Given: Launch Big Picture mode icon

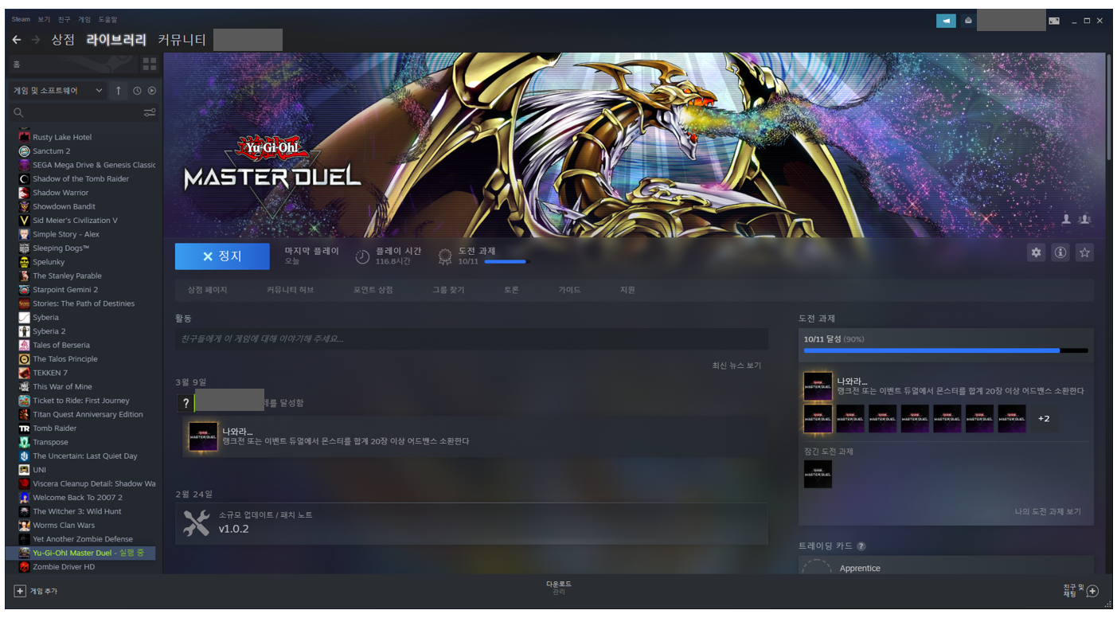Looking at the screenshot, I should click(1054, 21).
